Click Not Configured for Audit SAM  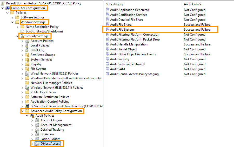pos(195,69)
